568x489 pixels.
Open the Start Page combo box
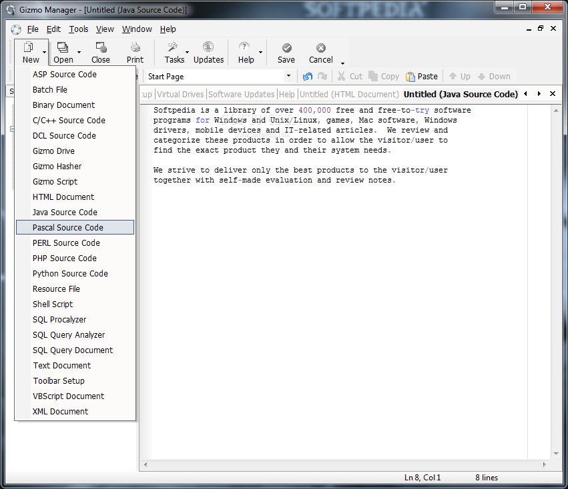219,77
